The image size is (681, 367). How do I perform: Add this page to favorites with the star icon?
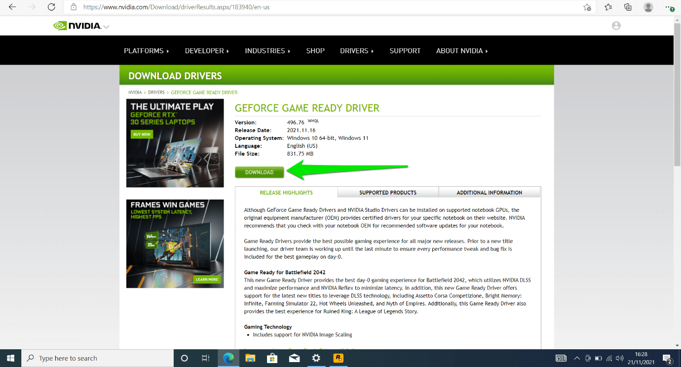tap(587, 7)
